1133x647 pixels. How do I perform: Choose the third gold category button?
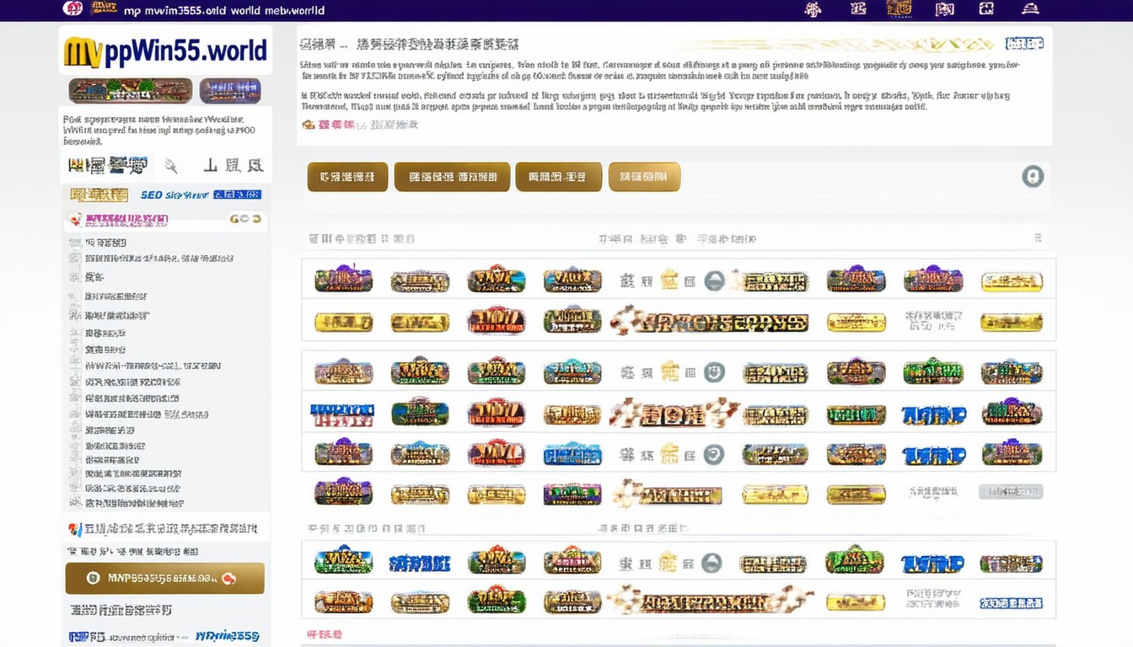click(558, 177)
